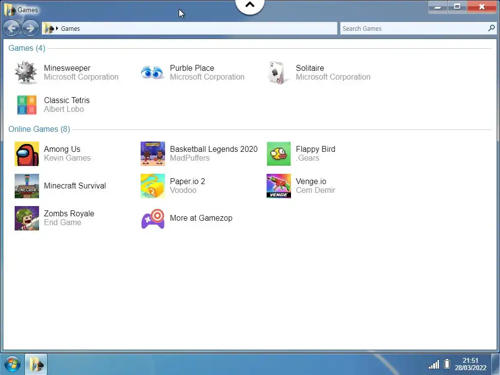Viewport: 500px width, 375px height.
Task: Open the Zombs Royale character icon
Action: tap(27, 218)
